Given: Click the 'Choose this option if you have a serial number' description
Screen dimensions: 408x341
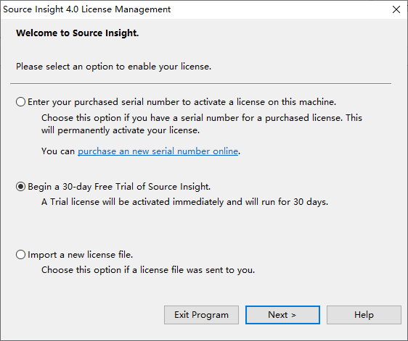Looking at the screenshot, I should (x=202, y=124).
